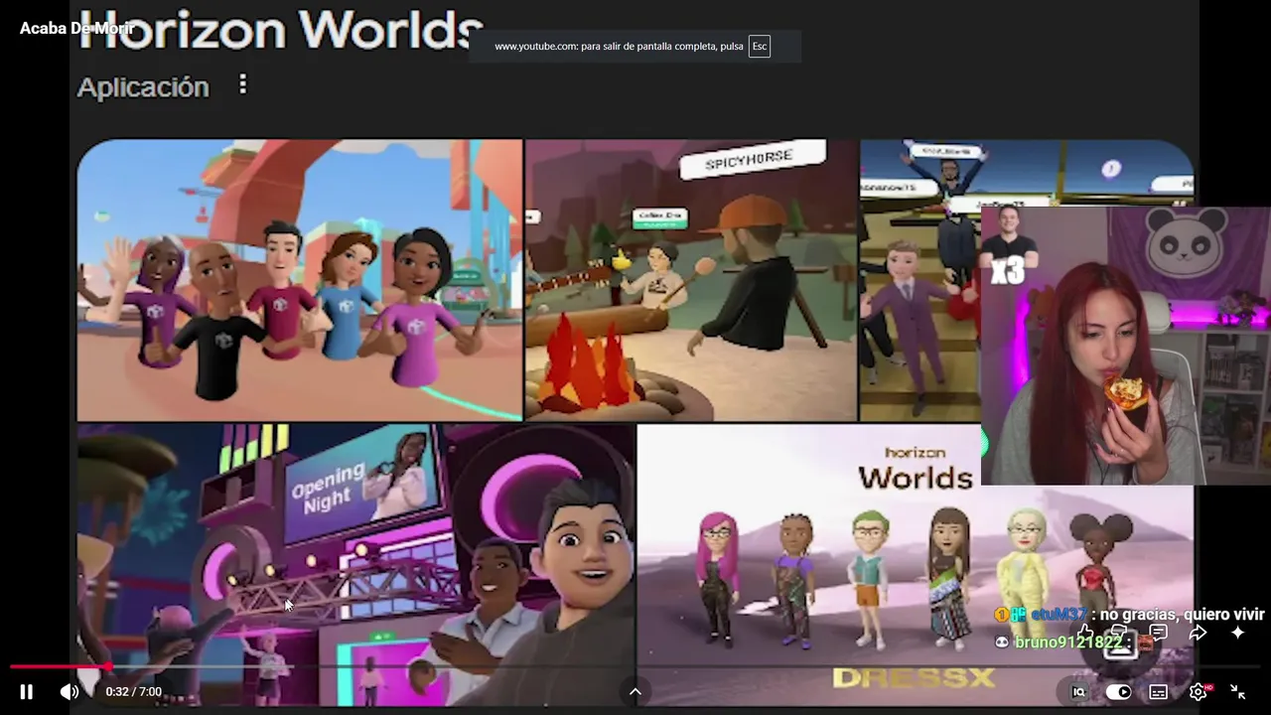Click the IQ search icon in player controls

click(x=1079, y=692)
